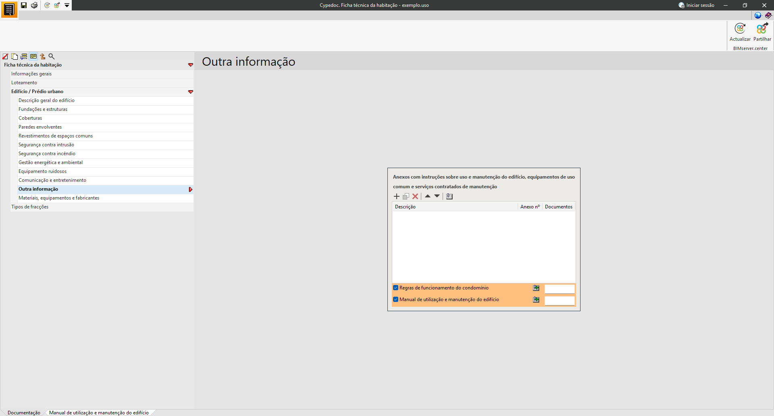Screen dimensions: 774x416
Task: Open Paredes envolventes section
Action: click(106, 127)
